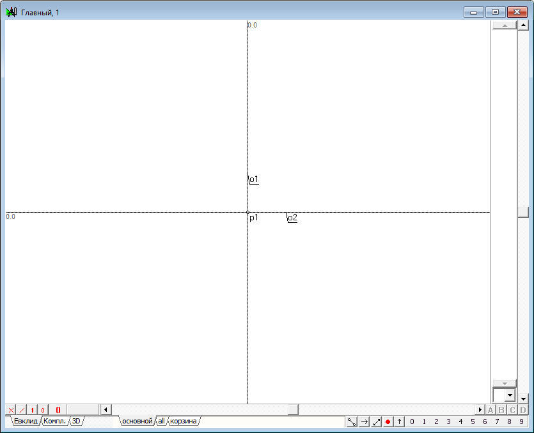Open the small dropdown at right panel bottom
This screenshot has width=534, height=433.
click(510, 395)
